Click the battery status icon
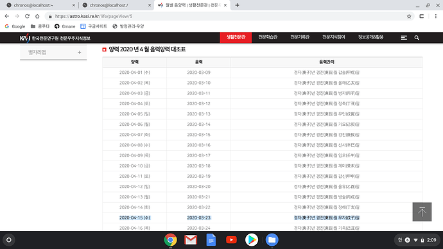This screenshot has height=249, width=443. tap(422, 240)
